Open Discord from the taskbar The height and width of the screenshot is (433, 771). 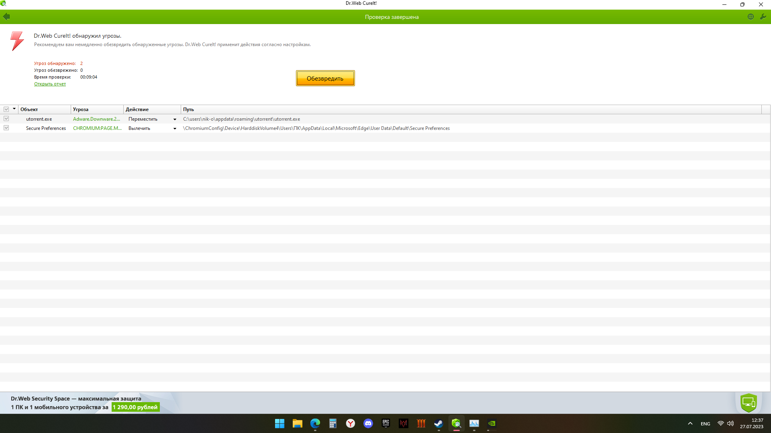pos(368,423)
